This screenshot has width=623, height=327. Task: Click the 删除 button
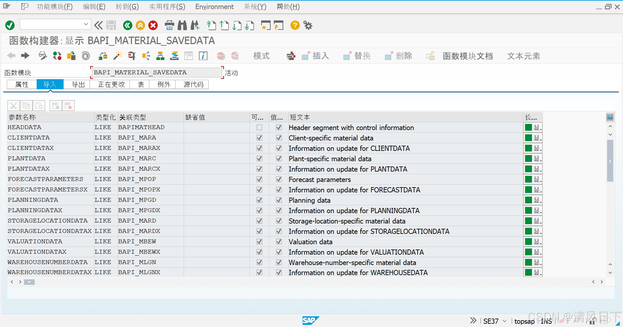pos(398,56)
